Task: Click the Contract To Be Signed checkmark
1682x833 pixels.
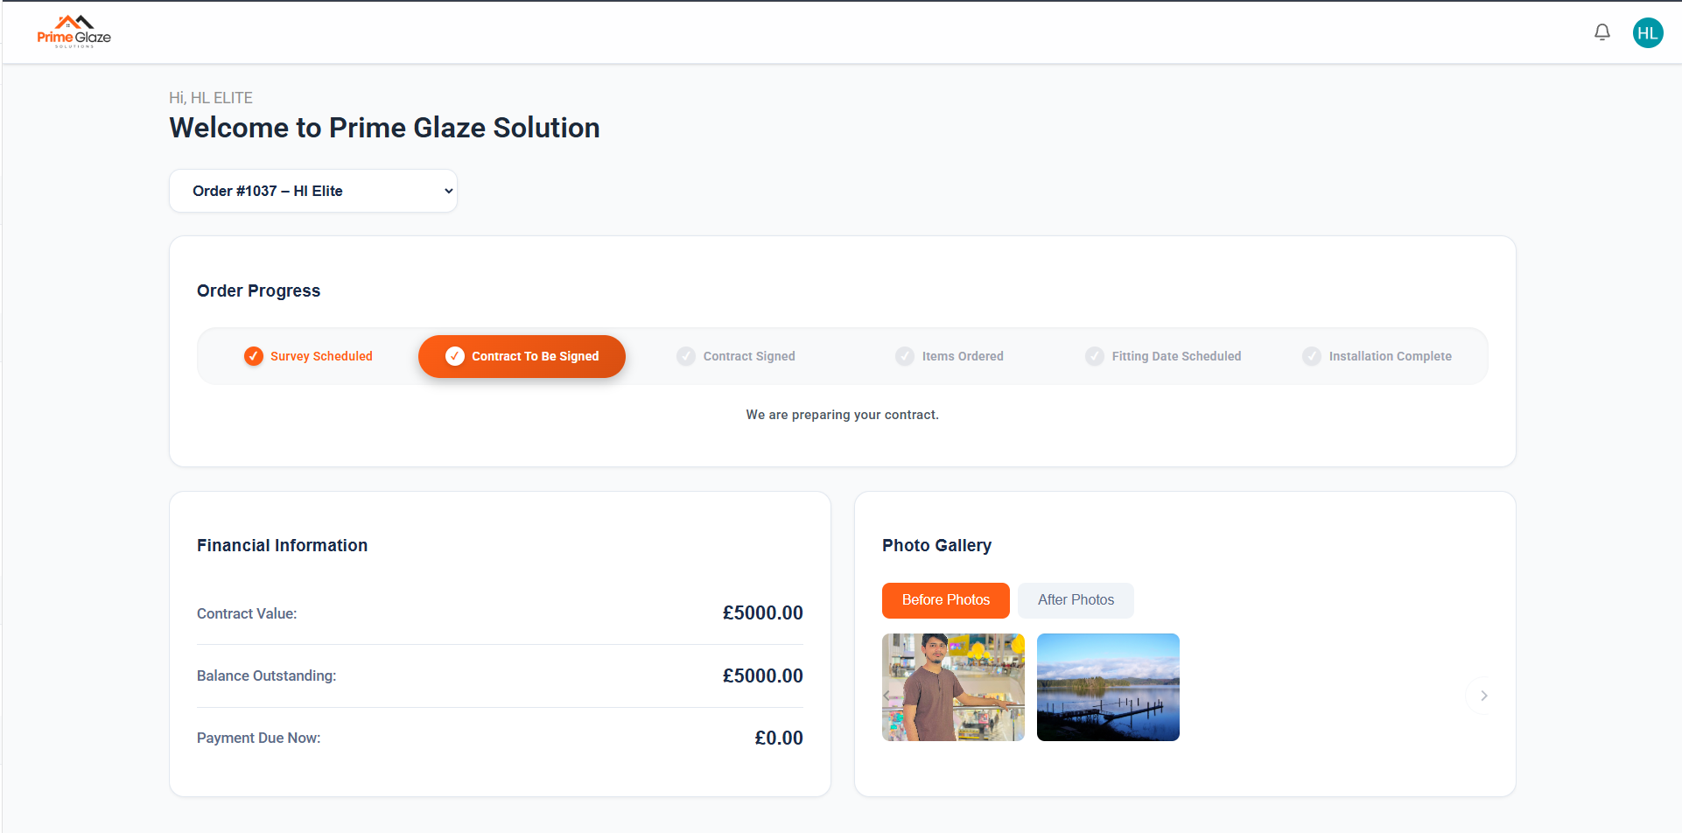Action: (x=455, y=356)
